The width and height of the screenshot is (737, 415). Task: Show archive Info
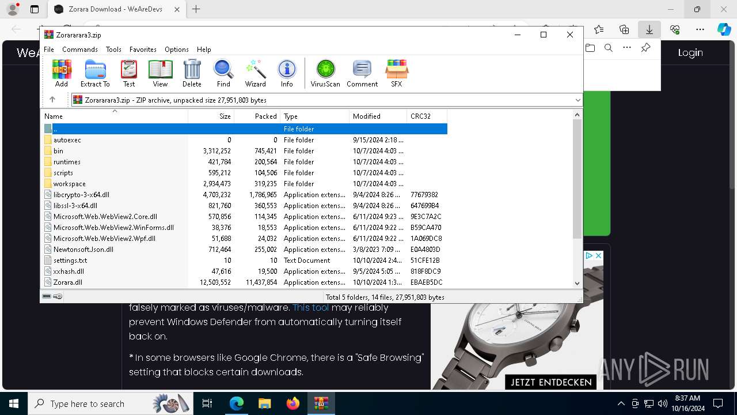287,73
